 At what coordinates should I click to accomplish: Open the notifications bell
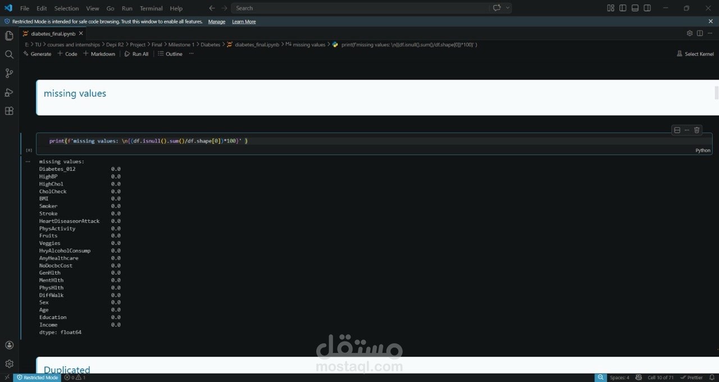coord(712,378)
